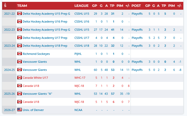Sort by the LEAGUE column header
187x116 pixels.
[81, 6]
